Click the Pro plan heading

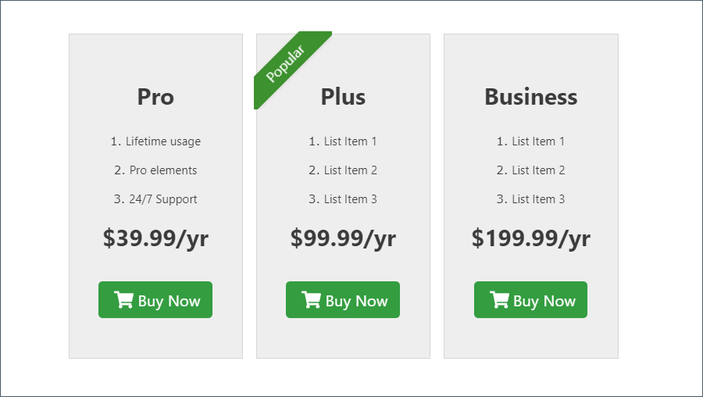[155, 97]
